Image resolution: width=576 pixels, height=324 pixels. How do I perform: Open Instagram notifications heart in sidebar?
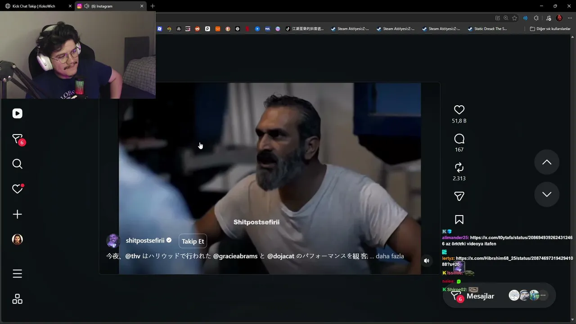[x=17, y=189]
